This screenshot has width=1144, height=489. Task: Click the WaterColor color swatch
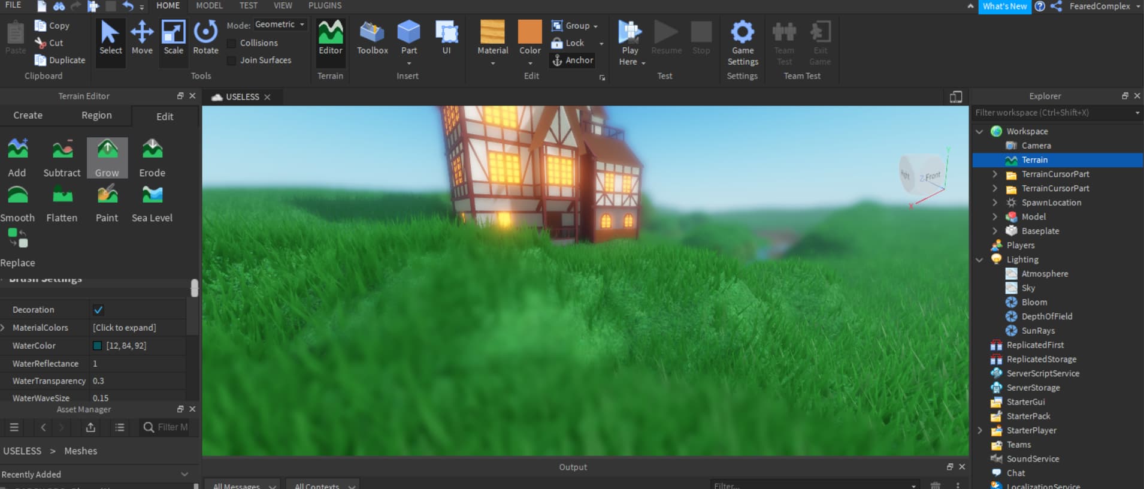(x=97, y=346)
